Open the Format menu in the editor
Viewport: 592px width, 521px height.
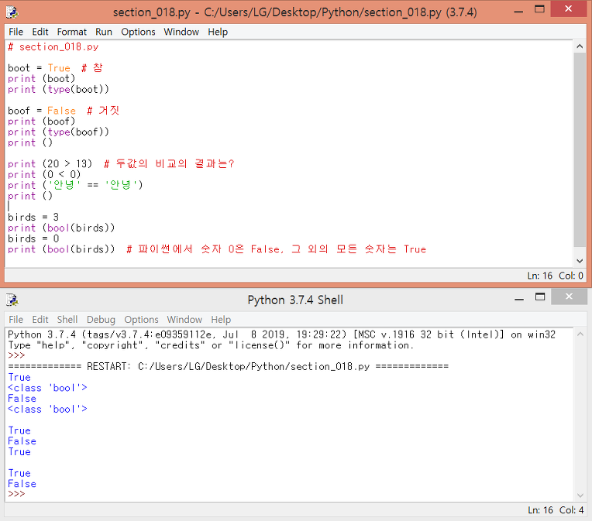72,32
